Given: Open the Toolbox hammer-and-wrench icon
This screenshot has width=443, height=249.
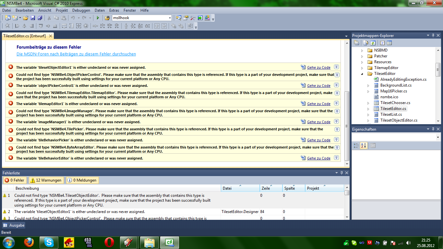Looking at the screenshot, I should [x=193, y=18].
